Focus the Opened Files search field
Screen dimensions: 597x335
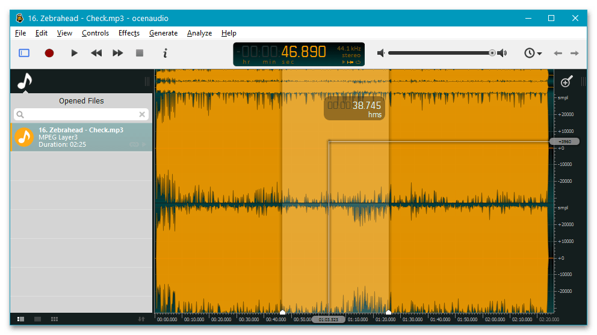pyautogui.click(x=81, y=114)
